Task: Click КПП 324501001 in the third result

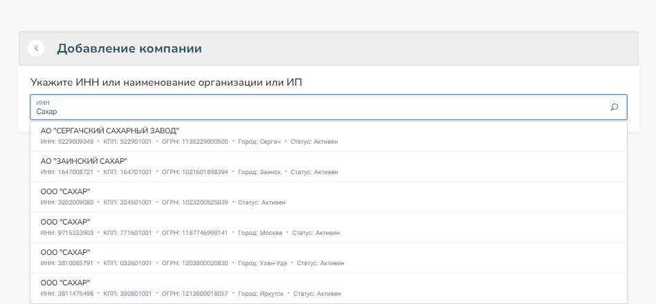Action: pyautogui.click(x=127, y=202)
